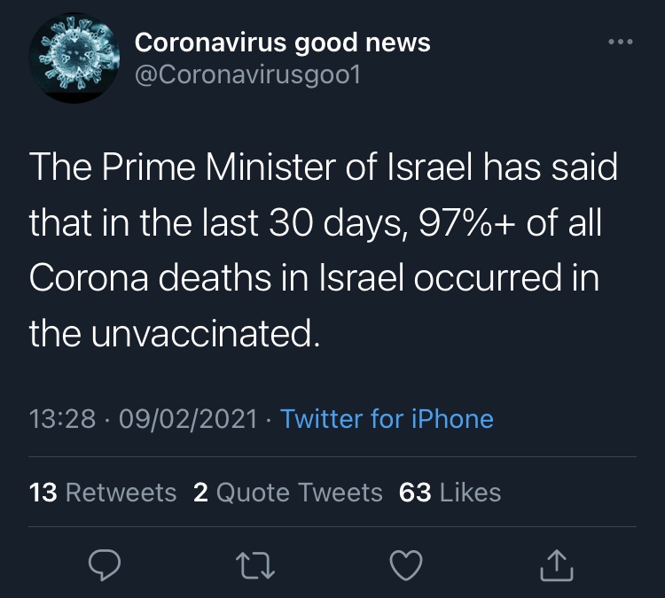This screenshot has width=665, height=598.
Task: Tap the word 'unvaccinated.' in the tweet
Action: tap(206, 333)
